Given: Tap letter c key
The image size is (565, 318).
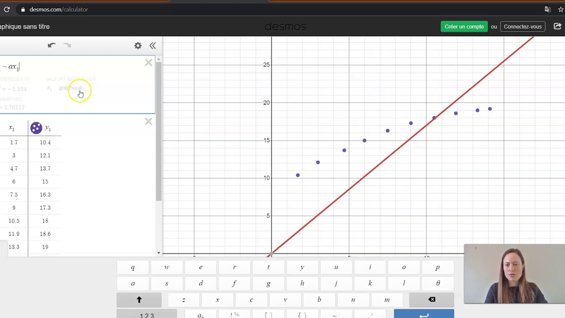Looking at the screenshot, I should pyautogui.click(x=252, y=300).
